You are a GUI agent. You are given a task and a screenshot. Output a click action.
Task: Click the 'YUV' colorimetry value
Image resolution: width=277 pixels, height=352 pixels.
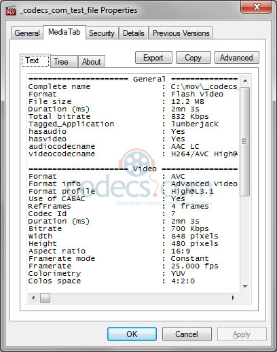178,273
